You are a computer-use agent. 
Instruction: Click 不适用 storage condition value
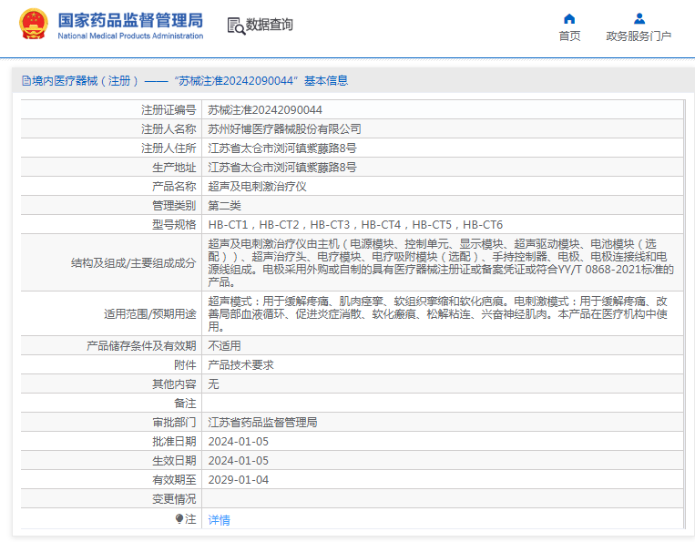click(224, 345)
